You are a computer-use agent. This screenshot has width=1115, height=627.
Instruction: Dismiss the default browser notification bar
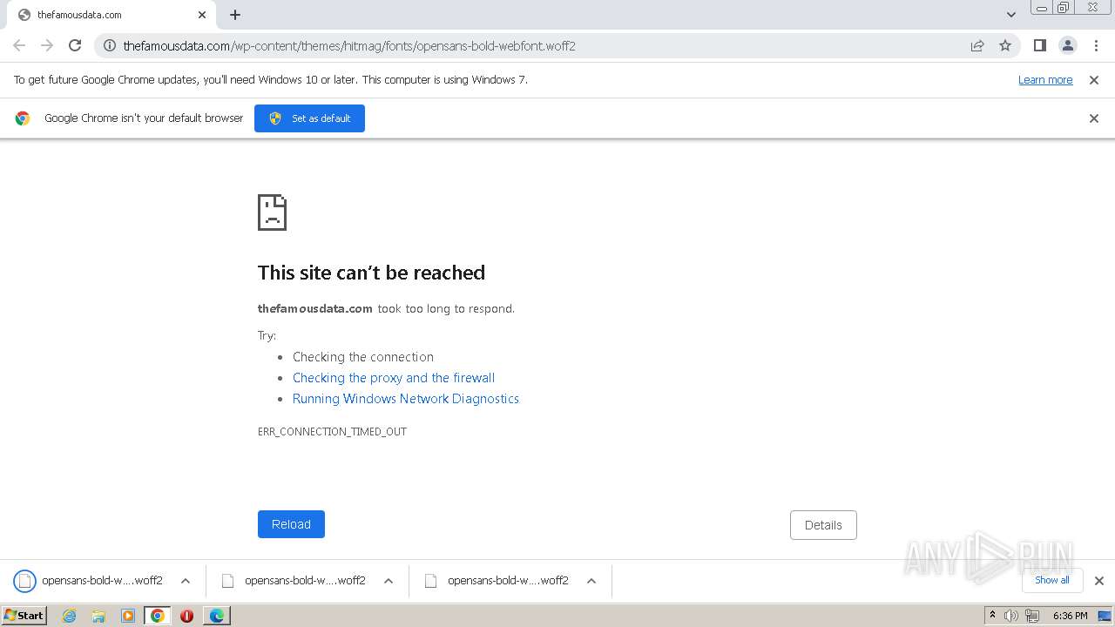(1094, 118)
